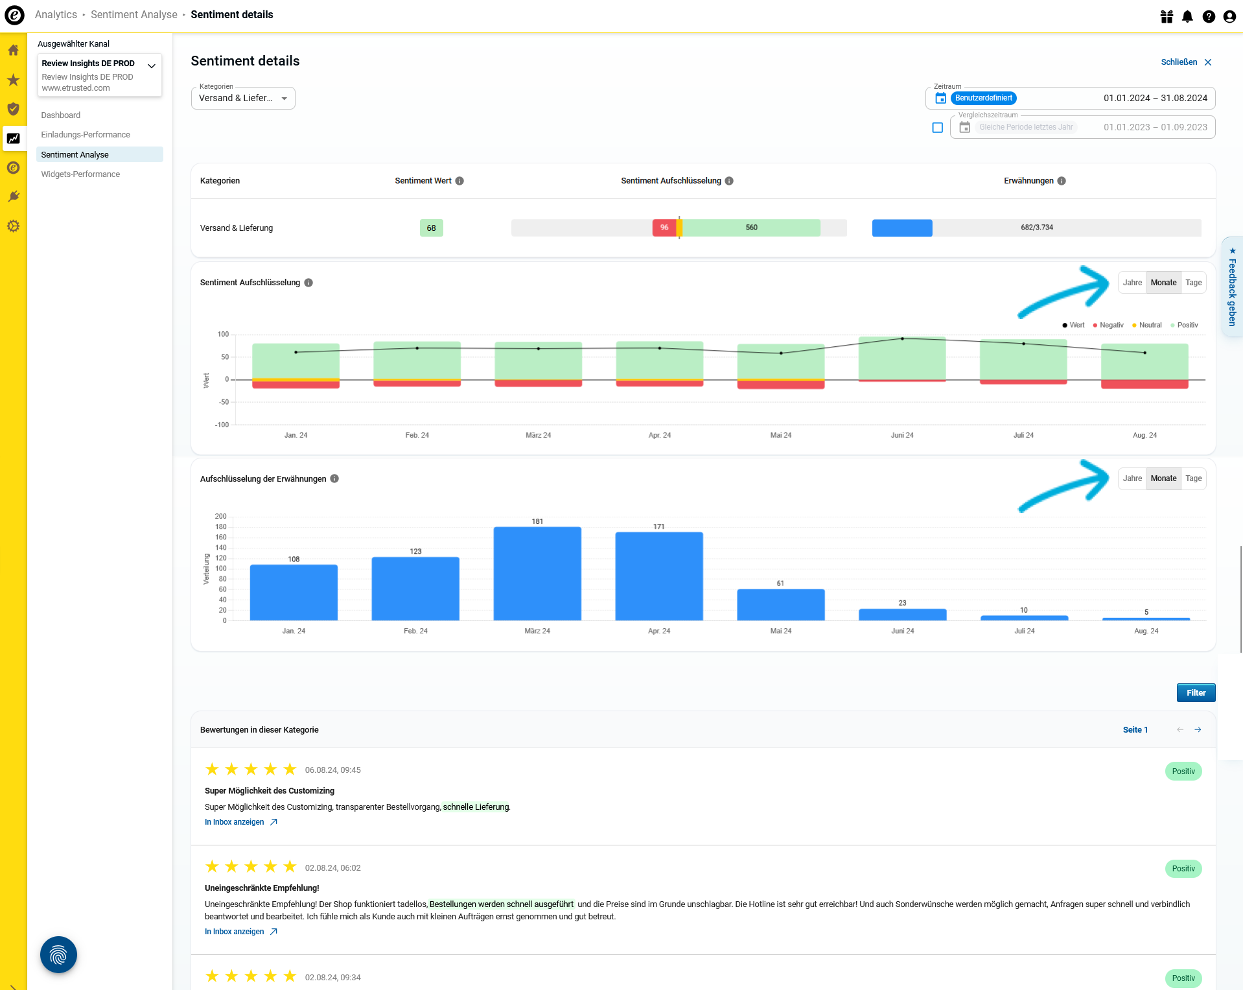Expand the Kategorien dropdown Versand & Liefer...
The width and height of the screenshot is (1243, 990).
click(243, 99)
